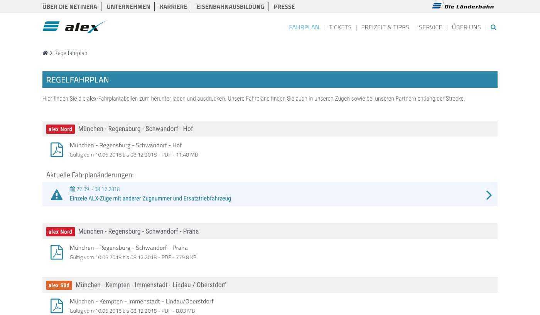Click PDF icon for München - Hof timetable
This screenshot has height=315, width=540.
coord(57,150)
